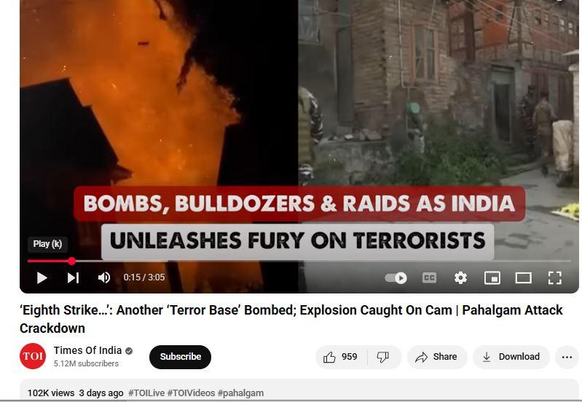This screenshot has width=582, height=402.
Task: Share this video
Action: point(437,357)
